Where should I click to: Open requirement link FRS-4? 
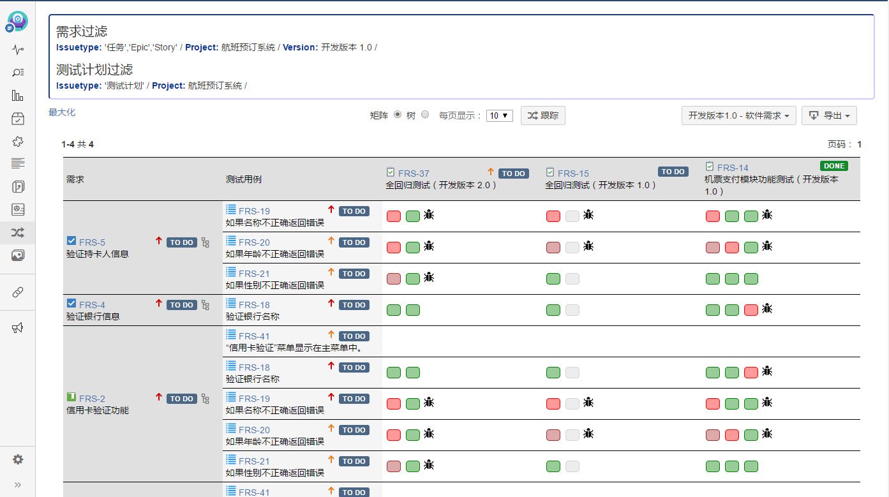point(92,305)
